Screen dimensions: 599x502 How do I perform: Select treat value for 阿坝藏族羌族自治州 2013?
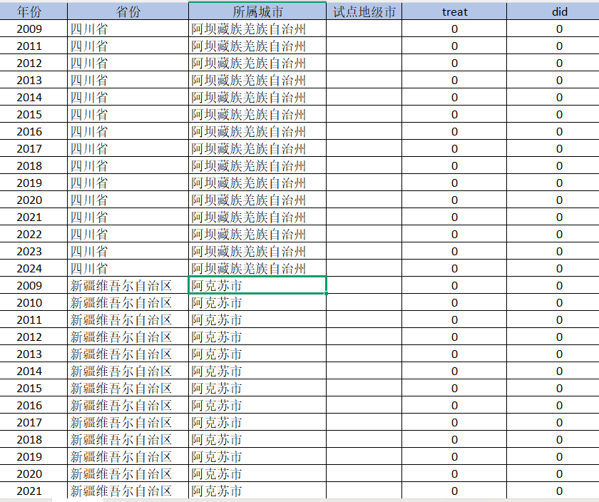[x=454, y=80]
